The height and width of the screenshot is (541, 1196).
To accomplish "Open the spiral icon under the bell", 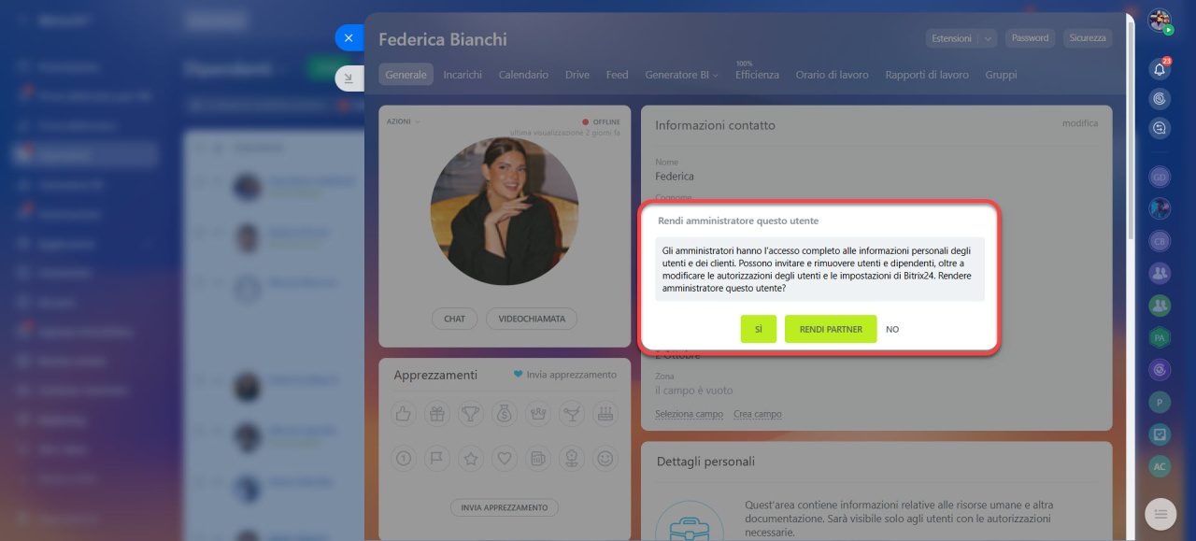I will [1160, 98].
